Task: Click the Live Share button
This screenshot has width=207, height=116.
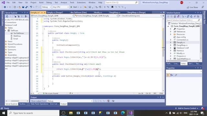Action: 192,7
